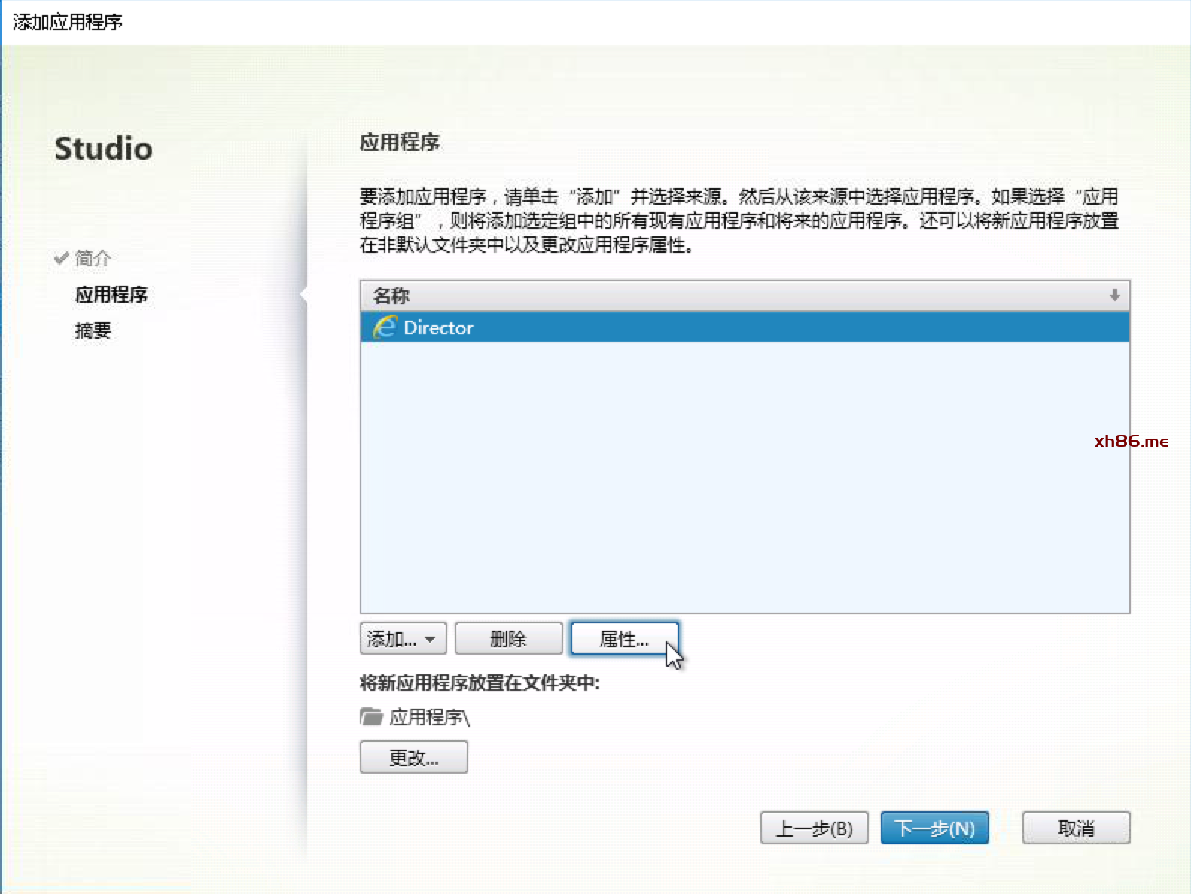
Task: Click the 添加应用程序 window title
Action: click(x=68, y=22)
